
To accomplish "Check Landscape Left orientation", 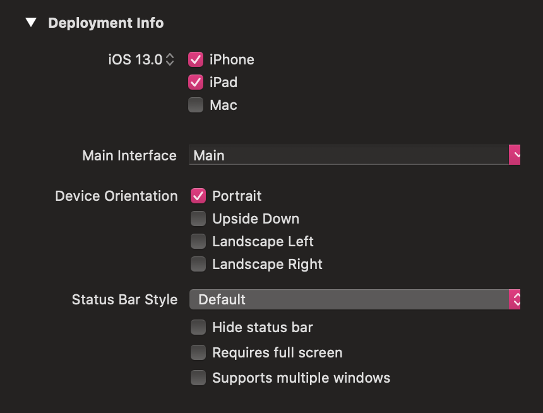I will point(198,241).
